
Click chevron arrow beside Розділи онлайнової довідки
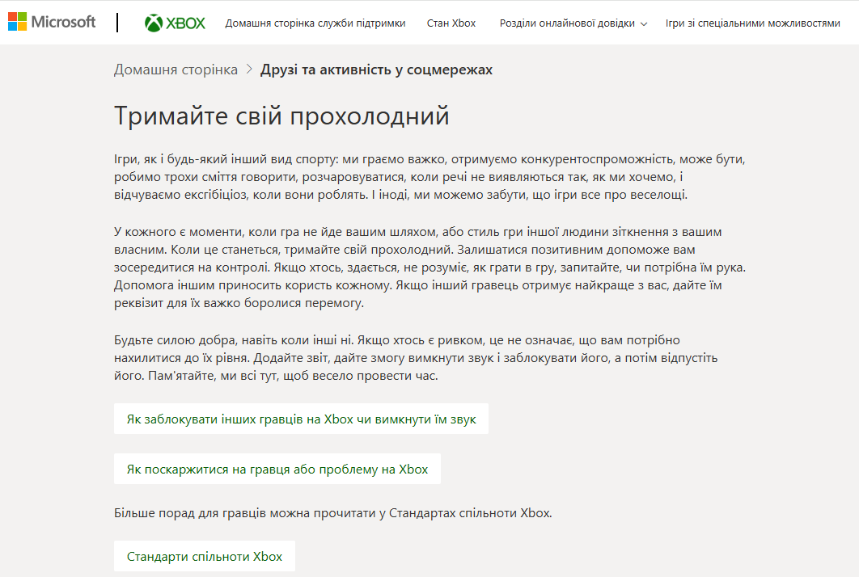(644, 24)
